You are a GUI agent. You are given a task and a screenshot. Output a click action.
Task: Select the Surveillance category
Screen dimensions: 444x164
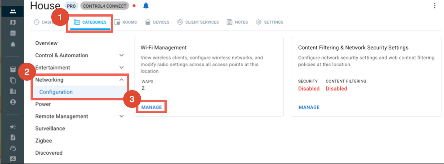click(50, 129)
